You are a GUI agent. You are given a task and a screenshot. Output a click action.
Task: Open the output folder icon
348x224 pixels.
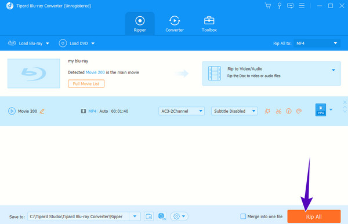[148, 216]
